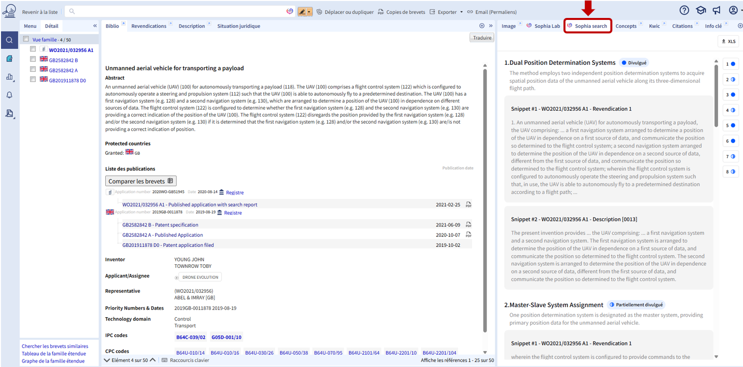Open the highlighter dropdown arrow
Screen dimensions: 743x367
310,11
